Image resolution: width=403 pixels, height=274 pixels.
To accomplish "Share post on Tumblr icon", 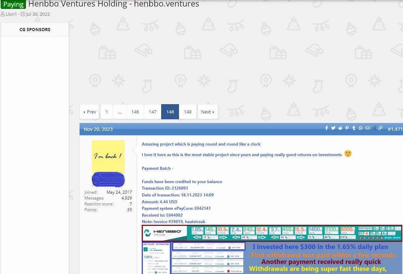I will point(354,128).
